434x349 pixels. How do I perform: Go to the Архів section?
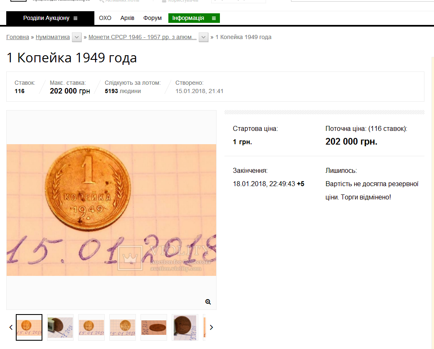pos(127,18)
